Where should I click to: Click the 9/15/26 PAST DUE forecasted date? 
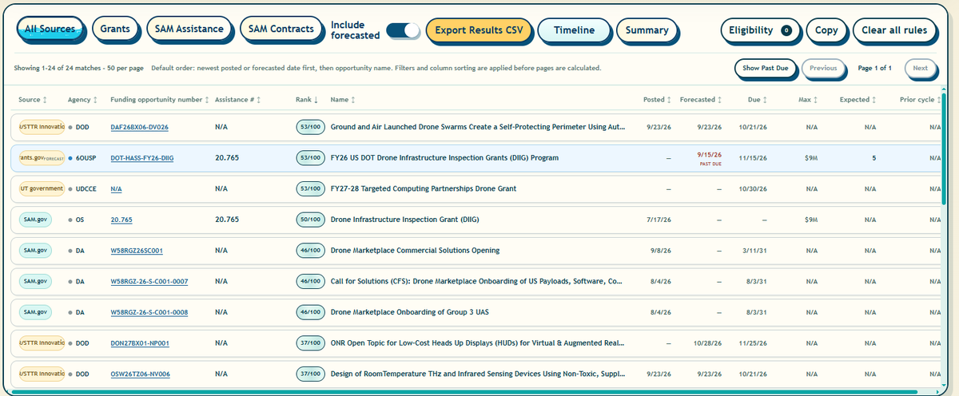(x=710, y=158)
